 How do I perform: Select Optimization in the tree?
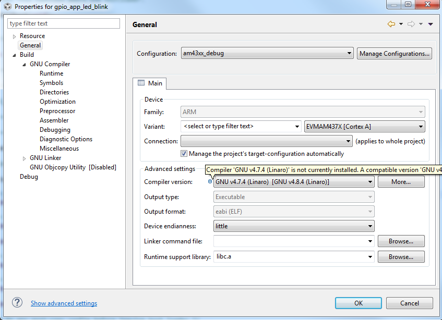click(57, 102)
